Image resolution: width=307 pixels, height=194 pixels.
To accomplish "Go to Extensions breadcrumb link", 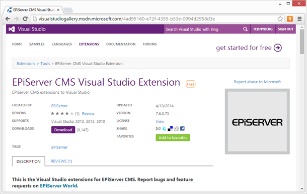I will click(26, 64).
